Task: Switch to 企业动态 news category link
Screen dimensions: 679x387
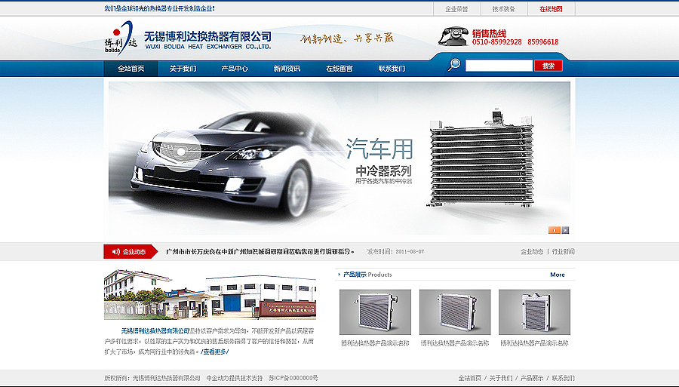Action: pos(532,251)
